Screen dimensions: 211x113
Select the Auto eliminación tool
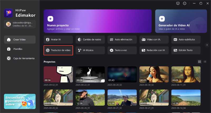[122, 40]
